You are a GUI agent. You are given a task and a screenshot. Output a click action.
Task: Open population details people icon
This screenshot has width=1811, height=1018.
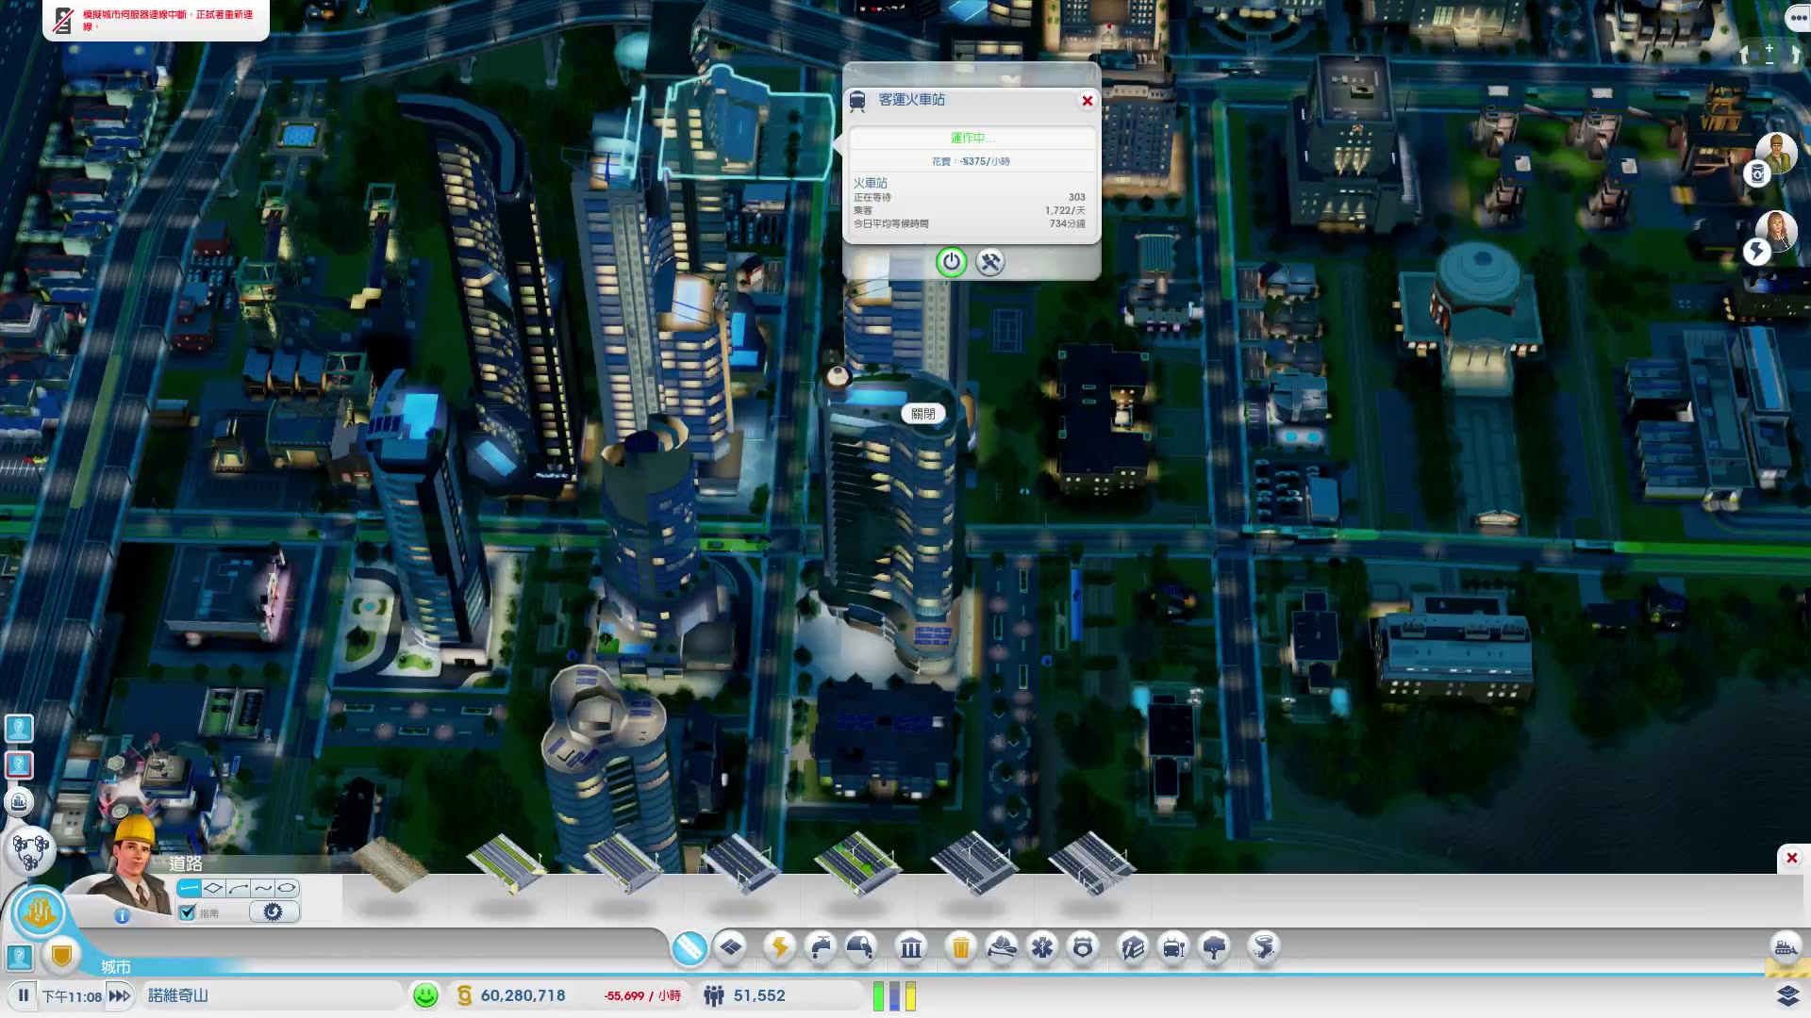point(714,995)
